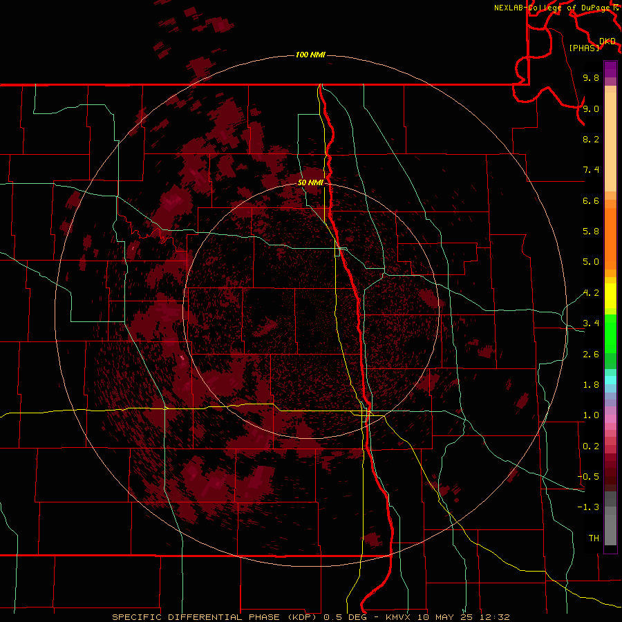
Task: Click the 100 NMI range ring label
Action: coord(310,55)
